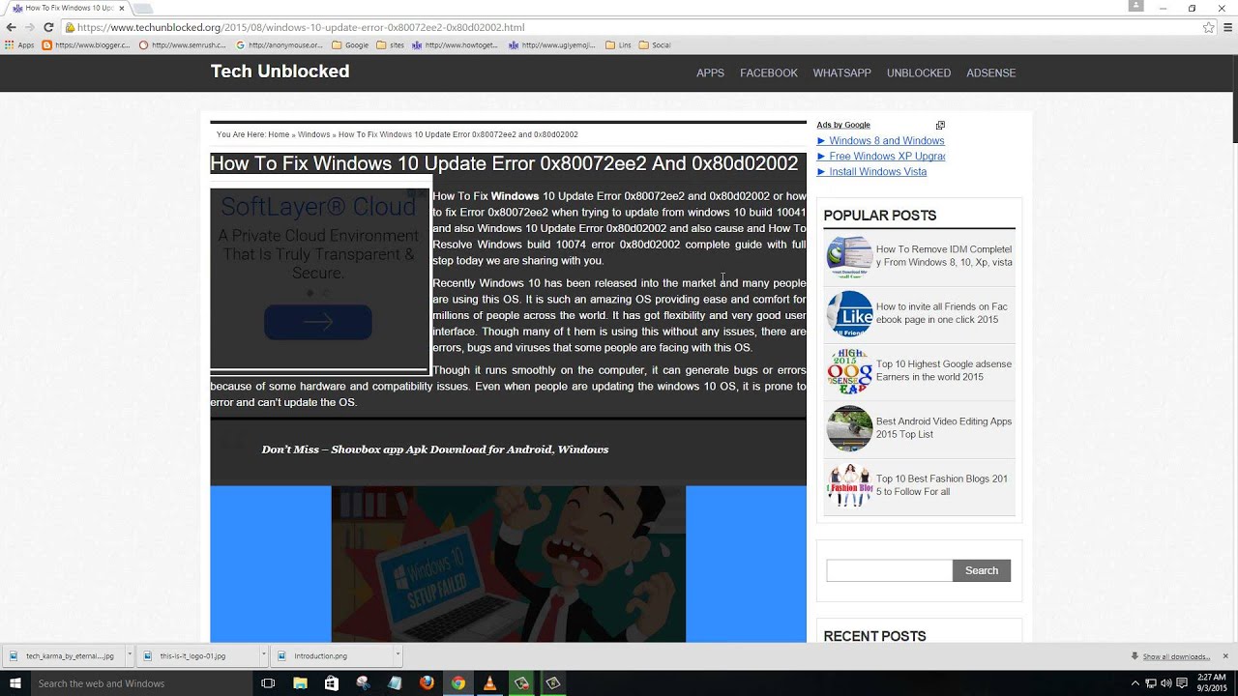
Task: Go back using the browser back arrow
Action: (13, 28)
